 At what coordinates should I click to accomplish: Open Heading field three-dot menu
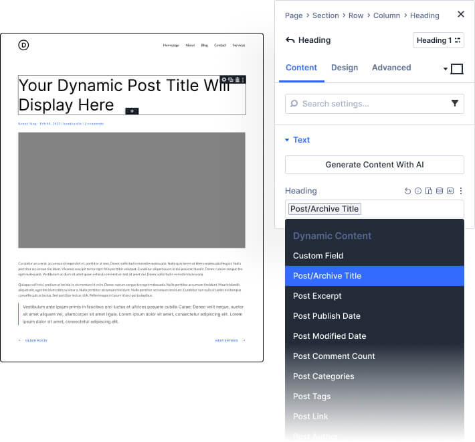click(x=461, y=191)
